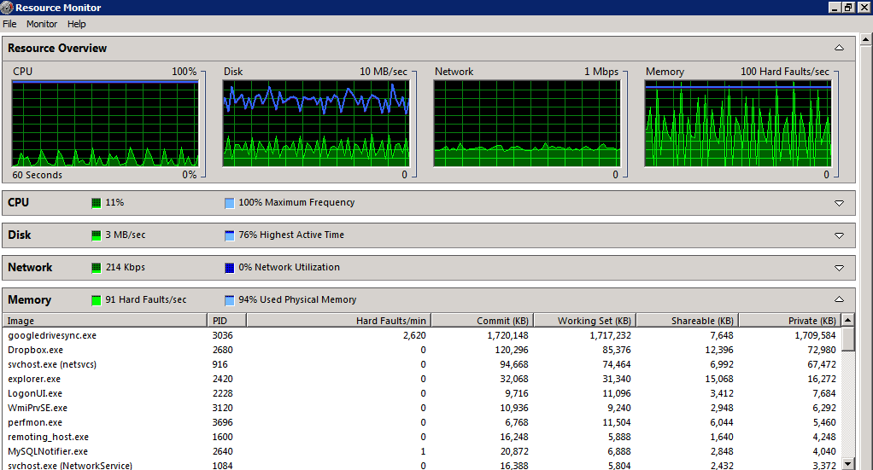Click the scroll up arrow in process list
The width and height of the screenshot is (873, 470).
847,321
